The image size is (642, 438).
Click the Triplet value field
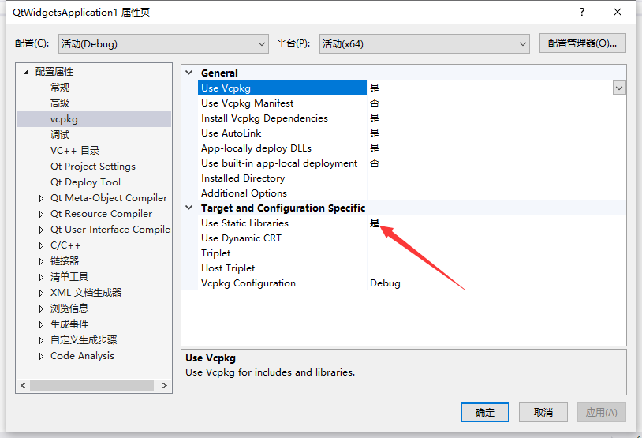click(x=496, y=253)
